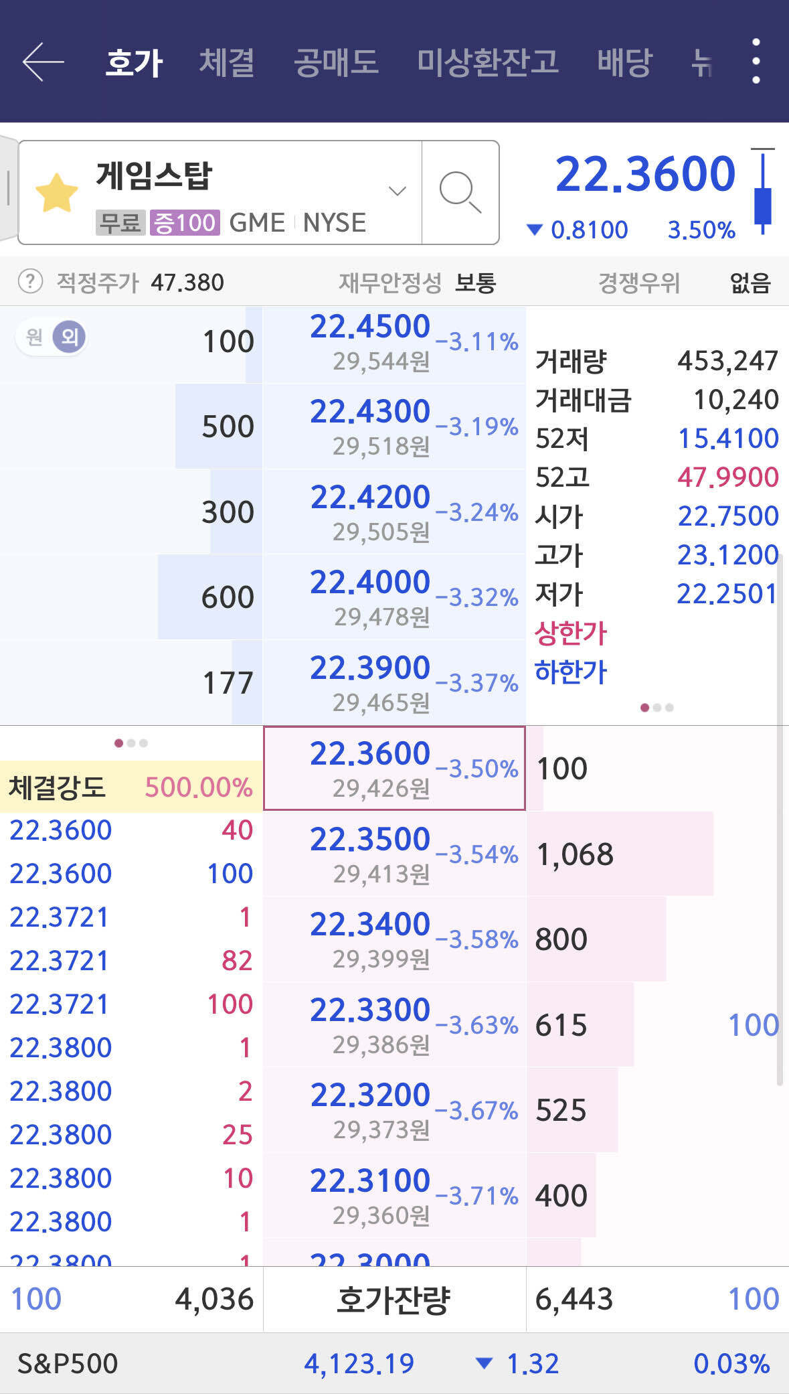Open the candlestick chart icon beside the price
This screenshot has width=789, height=1394.
coord(762,191)
